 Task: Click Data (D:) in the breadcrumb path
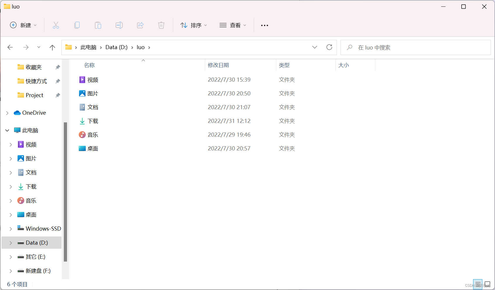116,47
